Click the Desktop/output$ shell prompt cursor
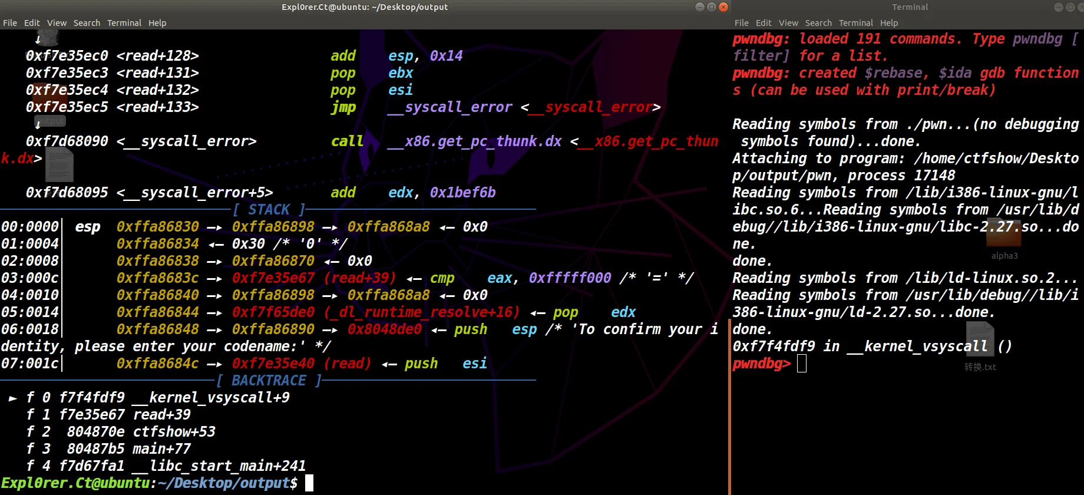 click(309, 483)
